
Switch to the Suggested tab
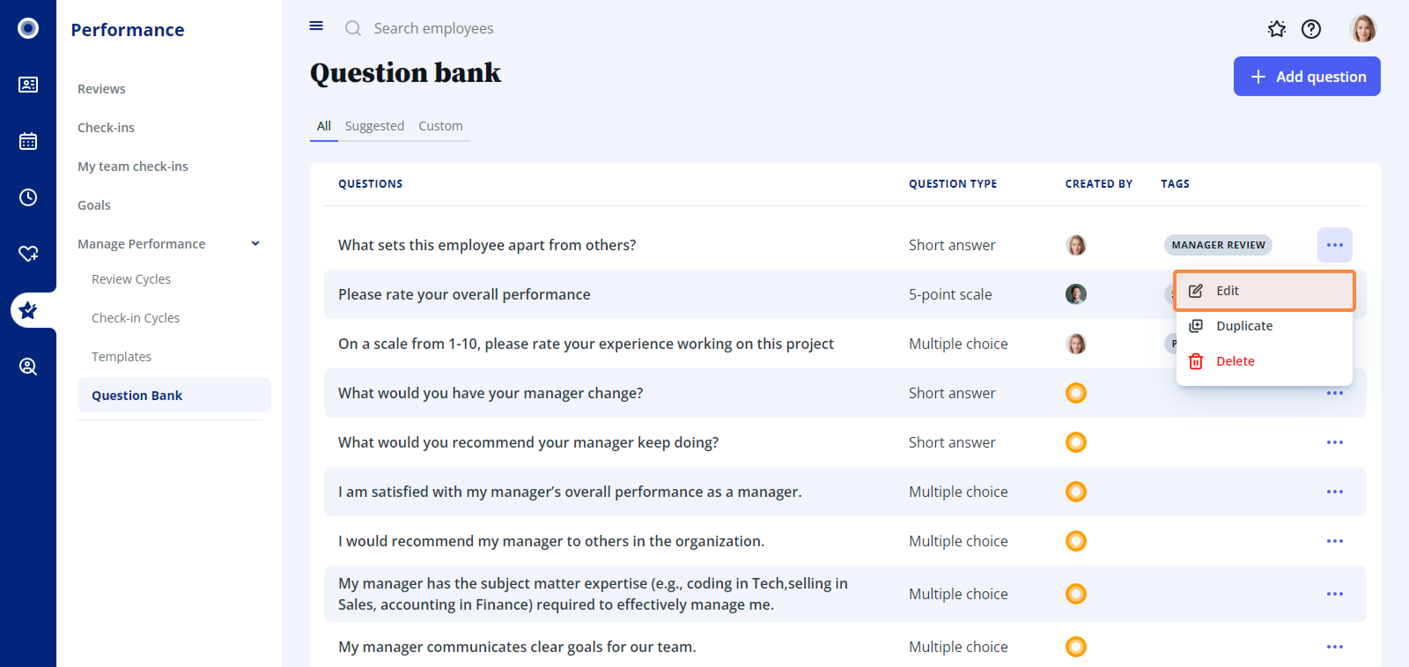(374, 126)
